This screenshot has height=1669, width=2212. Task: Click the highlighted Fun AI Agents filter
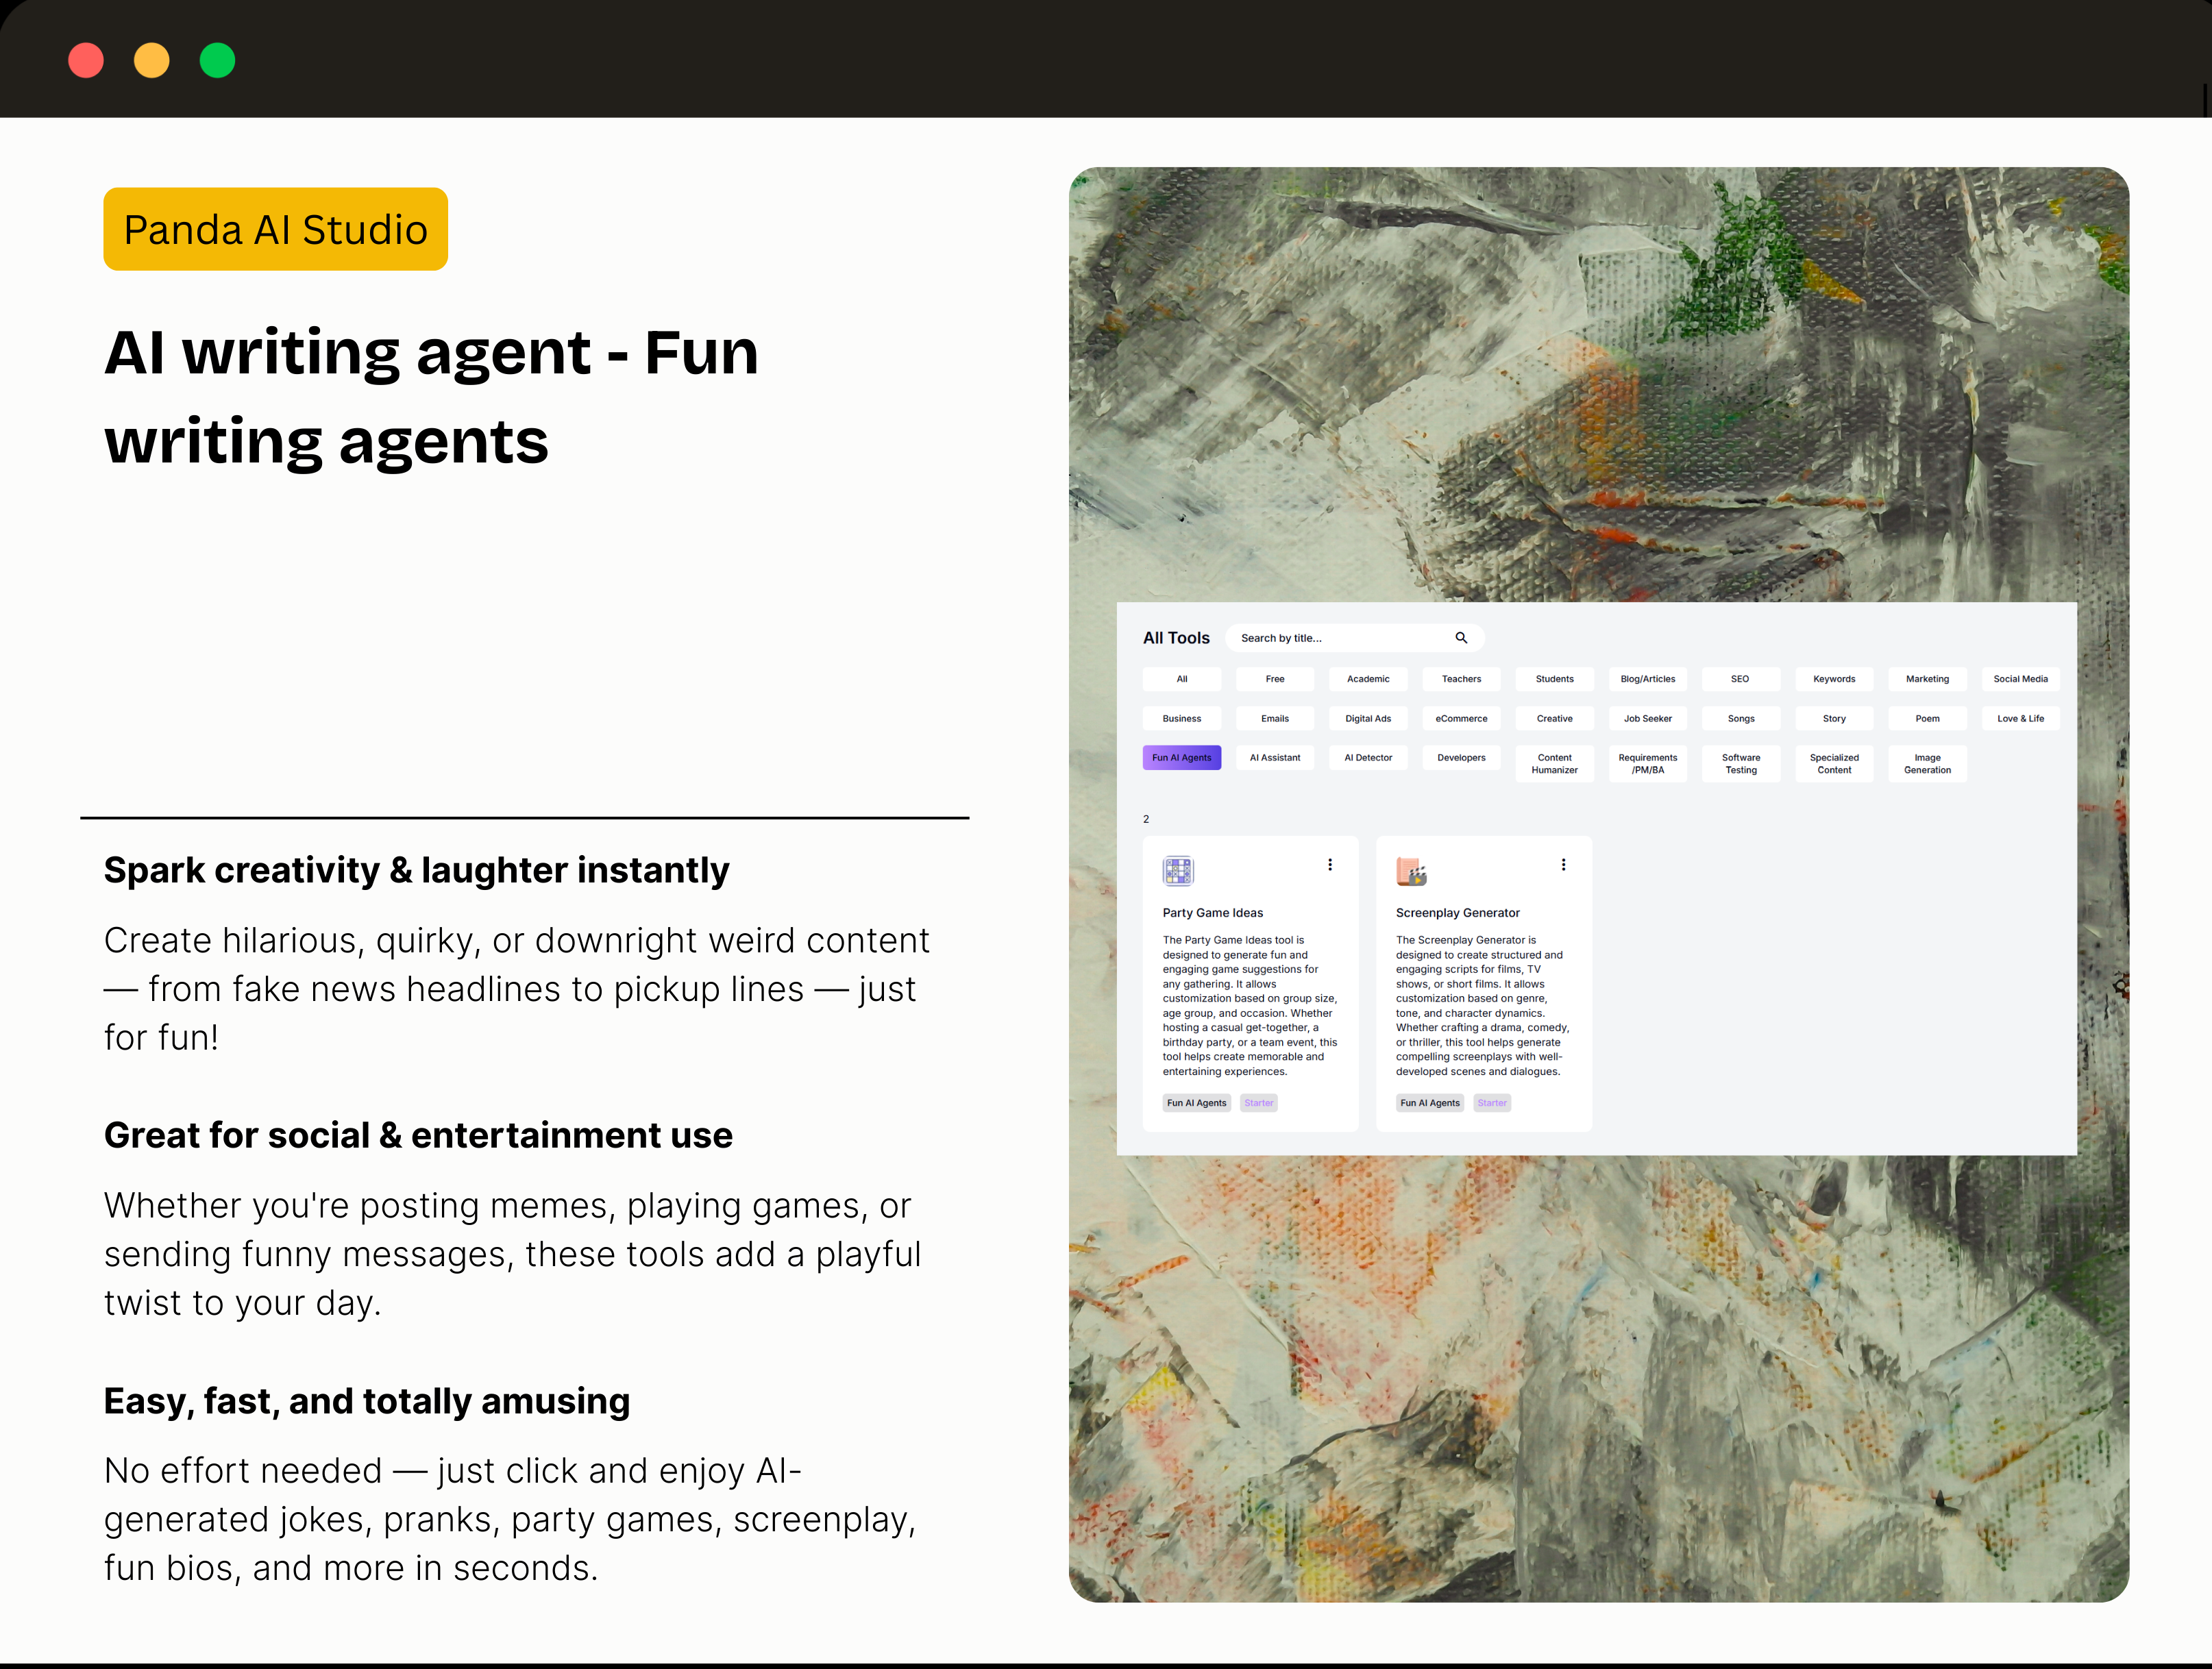click(x=1182, y=758)
